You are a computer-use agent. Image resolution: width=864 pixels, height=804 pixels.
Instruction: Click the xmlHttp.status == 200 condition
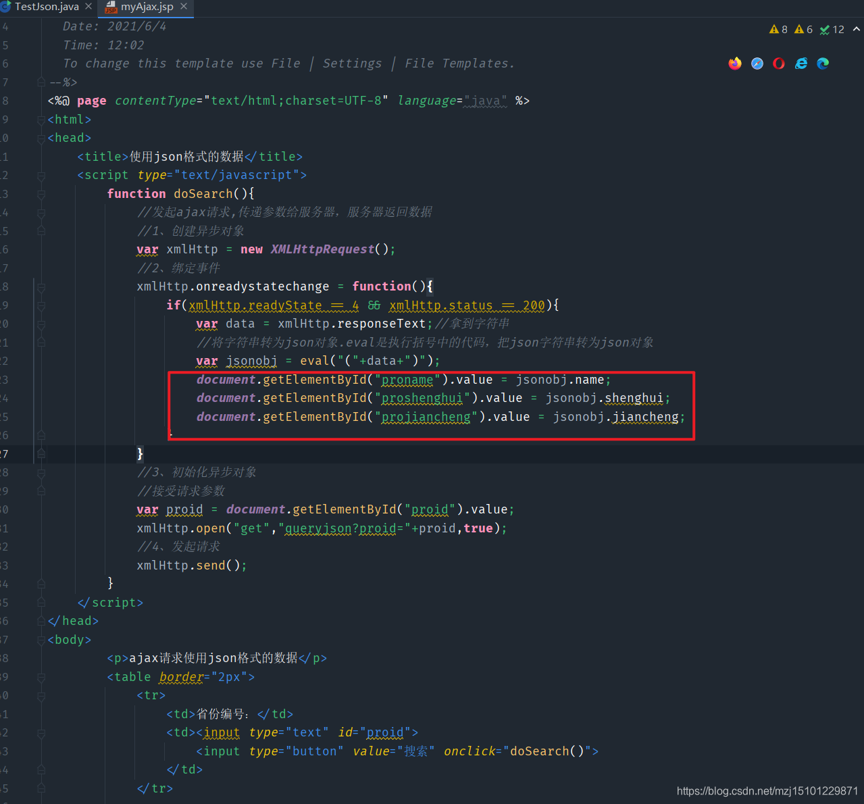coord(467,305)
